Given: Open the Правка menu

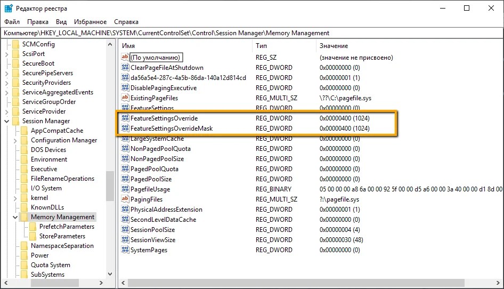Looking at the screenshot, I should (38, 21).
